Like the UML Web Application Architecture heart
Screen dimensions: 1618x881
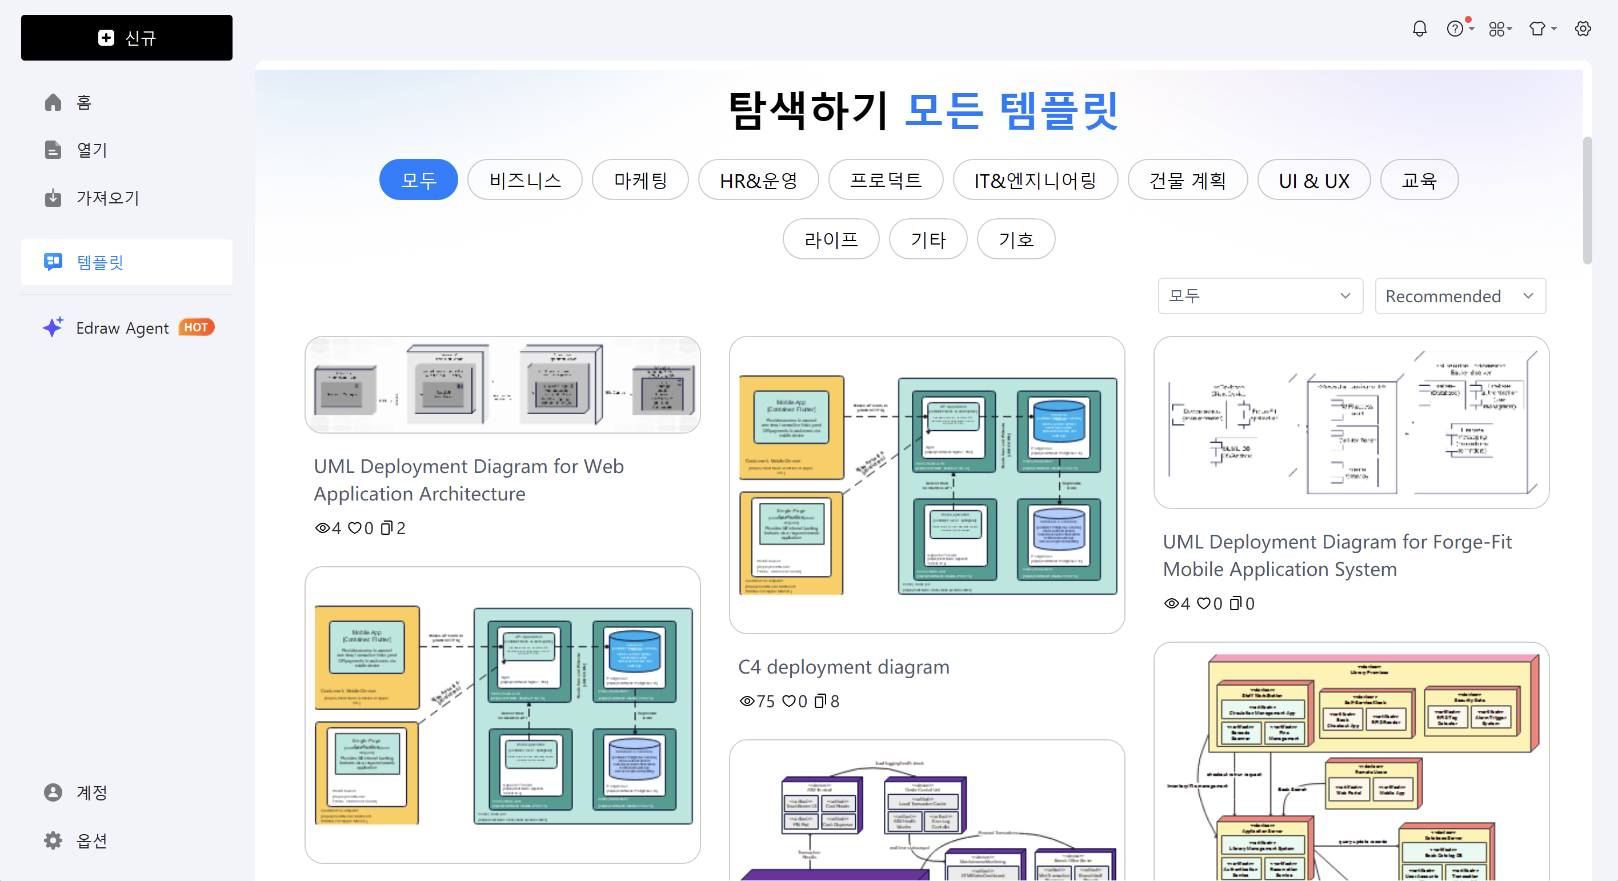[355, 528]
